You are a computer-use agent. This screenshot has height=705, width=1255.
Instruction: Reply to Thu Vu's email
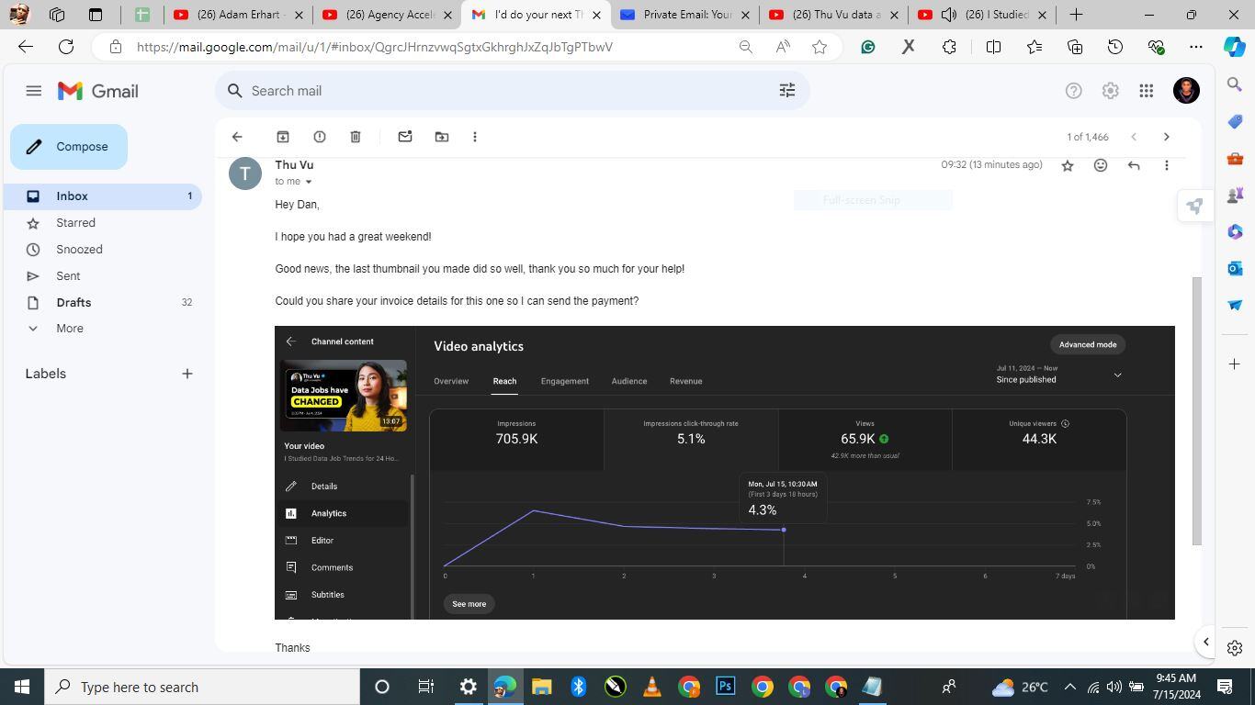pyautogui.click(x=1134, y=165)
